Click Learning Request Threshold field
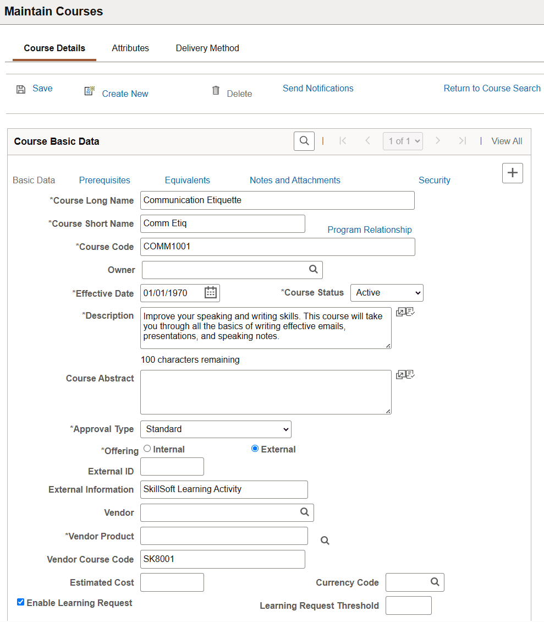 [x=408, y=605]
